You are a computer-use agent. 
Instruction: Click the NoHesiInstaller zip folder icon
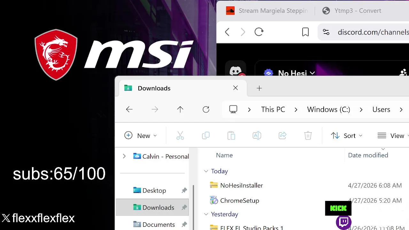213,185
